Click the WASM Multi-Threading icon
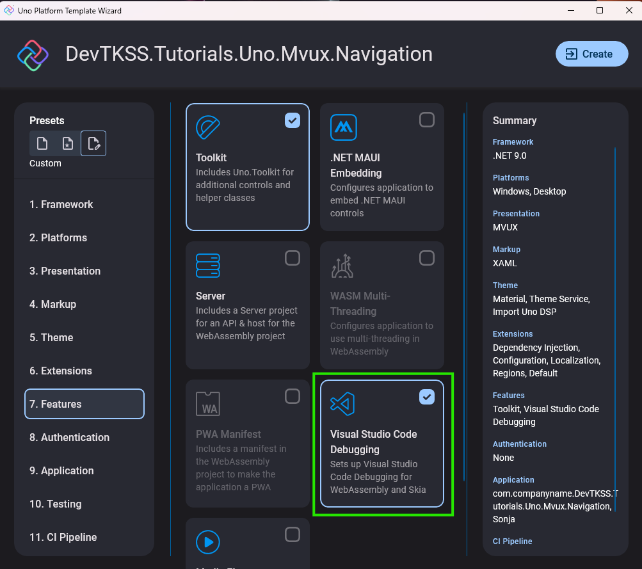642x569 pixels. point(343,266)
